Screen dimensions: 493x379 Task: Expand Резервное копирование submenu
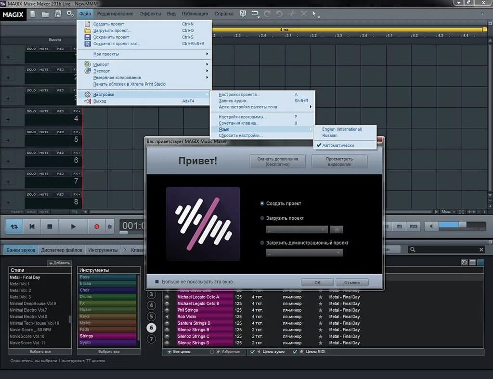tap(144, 77)
